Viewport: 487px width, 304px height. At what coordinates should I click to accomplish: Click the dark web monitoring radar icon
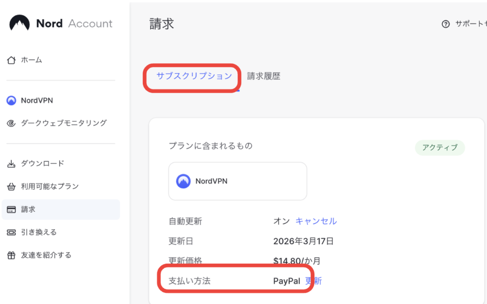click(11, 123)
